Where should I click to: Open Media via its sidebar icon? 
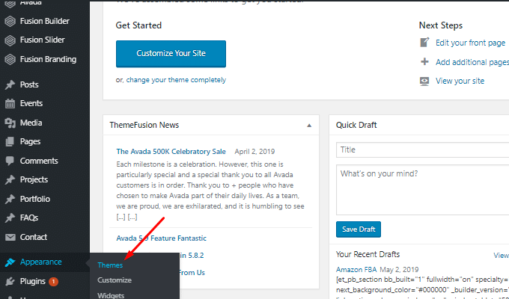click(10, 123)
